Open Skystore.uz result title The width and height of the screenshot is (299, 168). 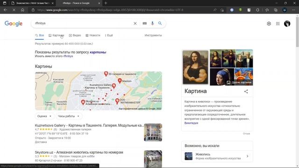[x=79, y=152]
